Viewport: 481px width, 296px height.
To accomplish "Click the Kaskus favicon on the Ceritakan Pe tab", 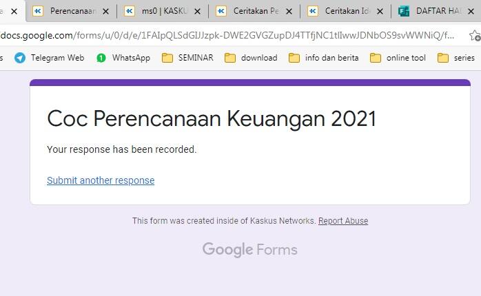I will click(x=221, y=11).
